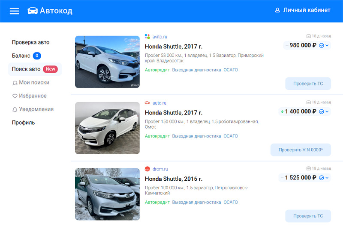
Task: Expand price history chevron for 1 525 000 ₽
Action: pos(327,178)
